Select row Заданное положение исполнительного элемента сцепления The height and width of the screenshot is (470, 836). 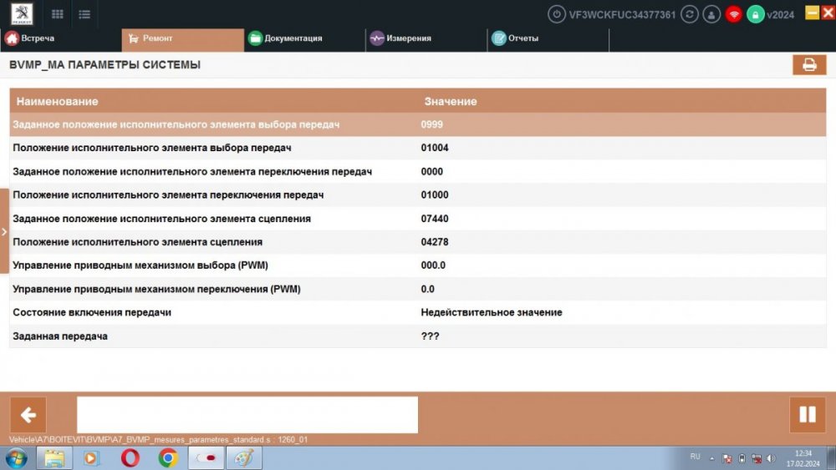pos(418,219)
